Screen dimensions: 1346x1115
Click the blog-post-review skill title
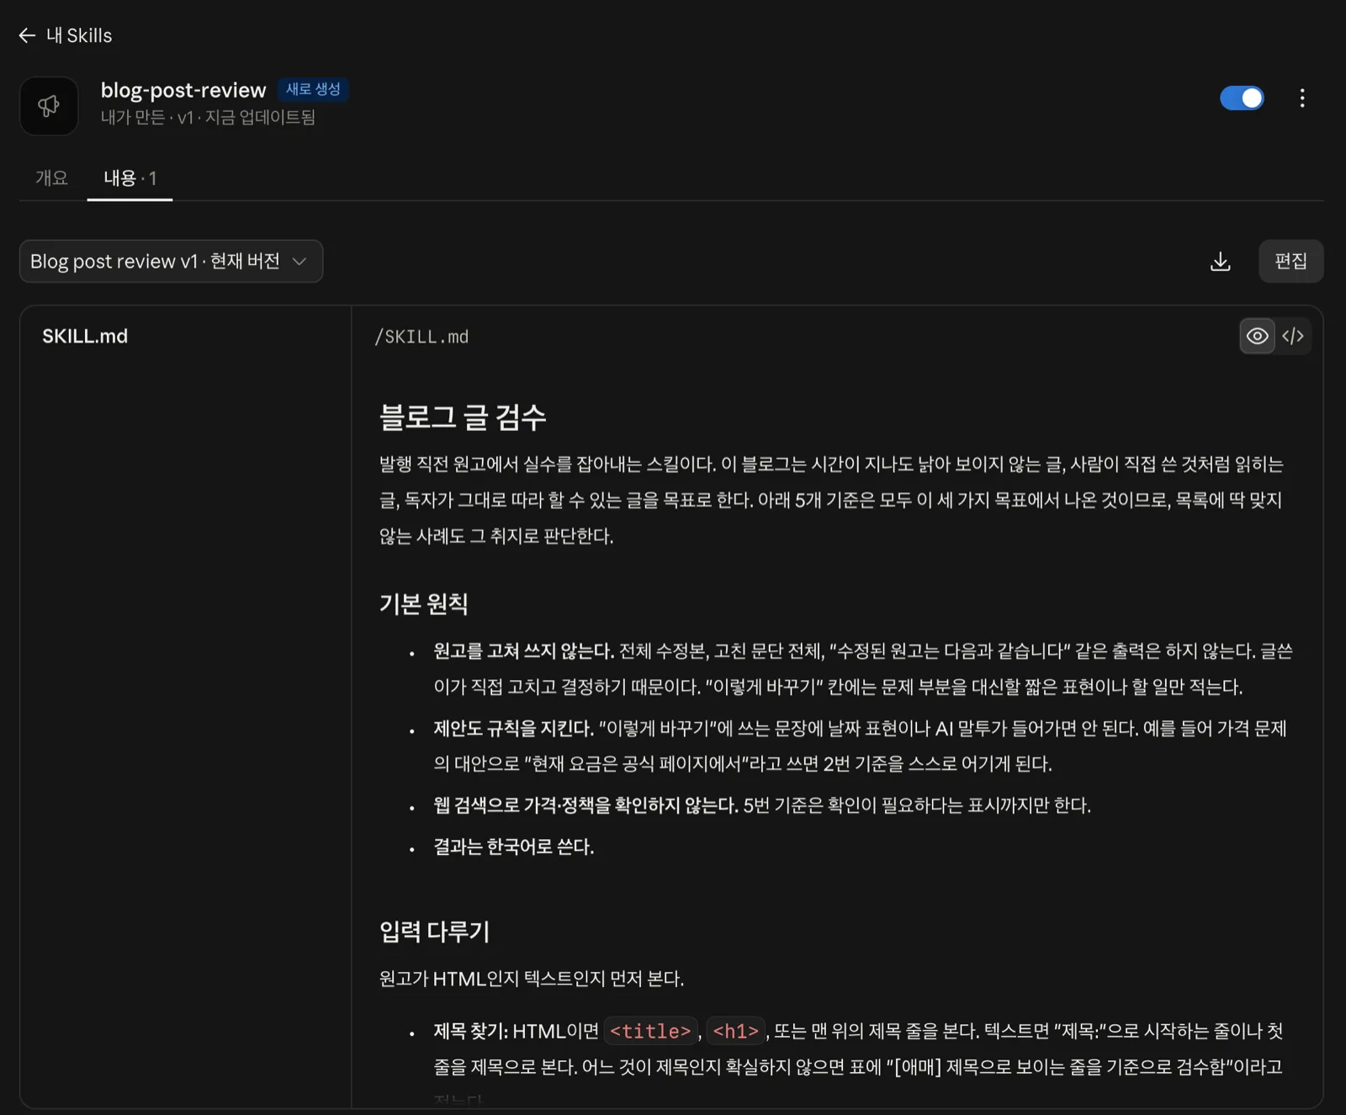(x=183, y=90)
